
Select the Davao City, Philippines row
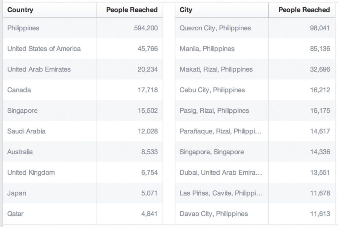[x=214, y=214]
